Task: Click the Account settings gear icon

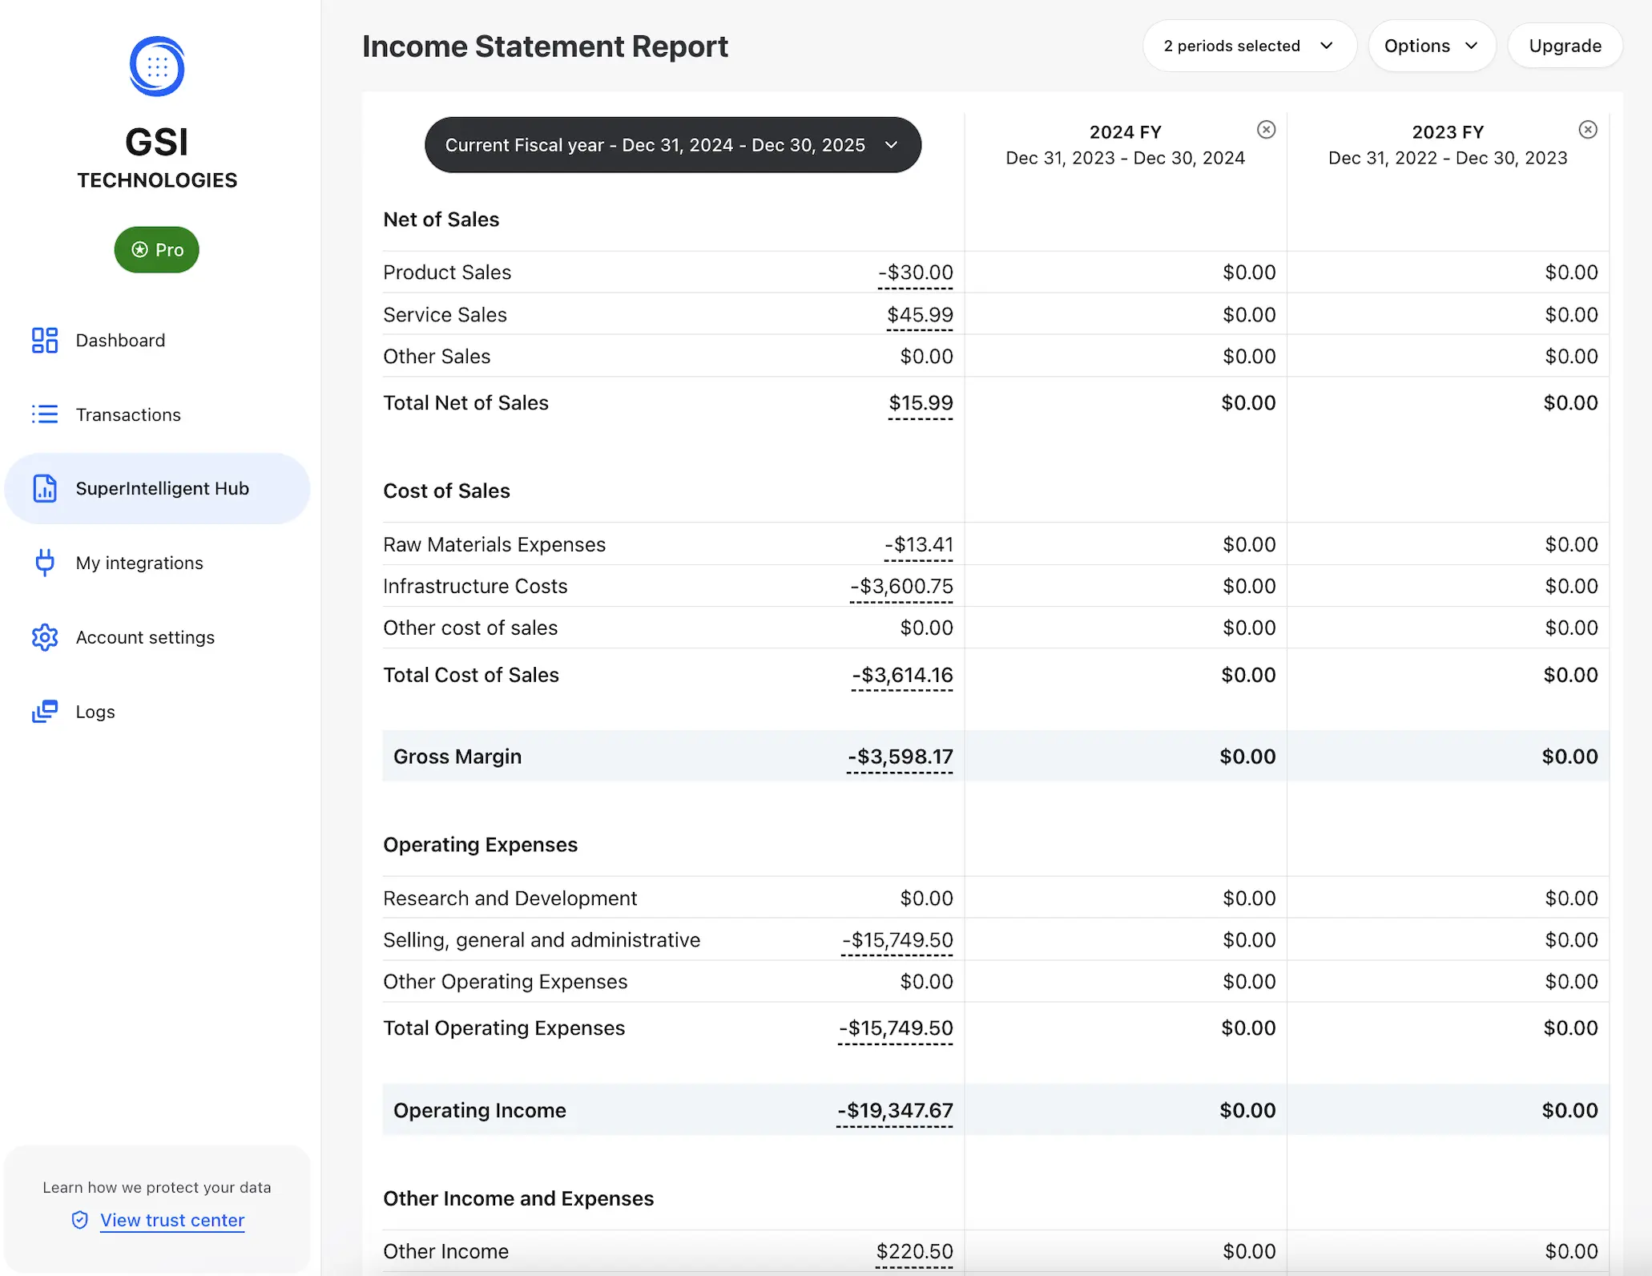Action: (x=45, y=637)
